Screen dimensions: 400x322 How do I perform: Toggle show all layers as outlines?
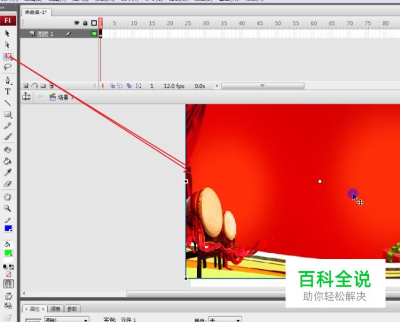[94, 23]
